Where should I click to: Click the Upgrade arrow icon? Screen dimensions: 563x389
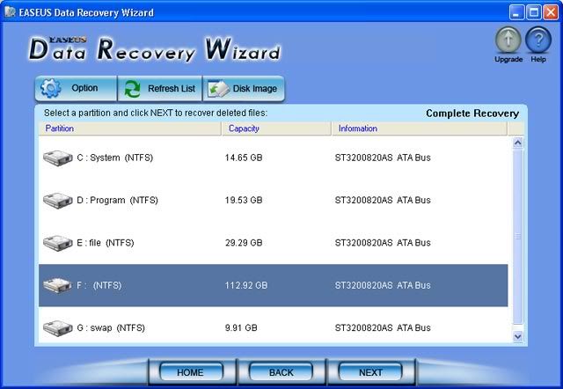[x=508, y=40]
